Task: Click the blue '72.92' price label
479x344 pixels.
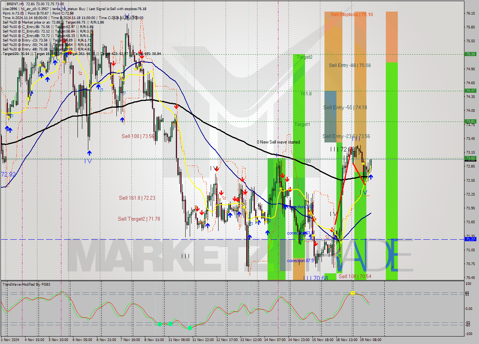Action: click(8, 174)
